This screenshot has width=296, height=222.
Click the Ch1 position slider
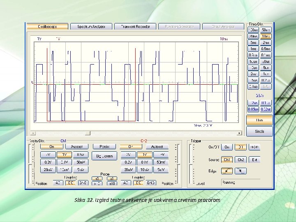click(x=30, y=164)
